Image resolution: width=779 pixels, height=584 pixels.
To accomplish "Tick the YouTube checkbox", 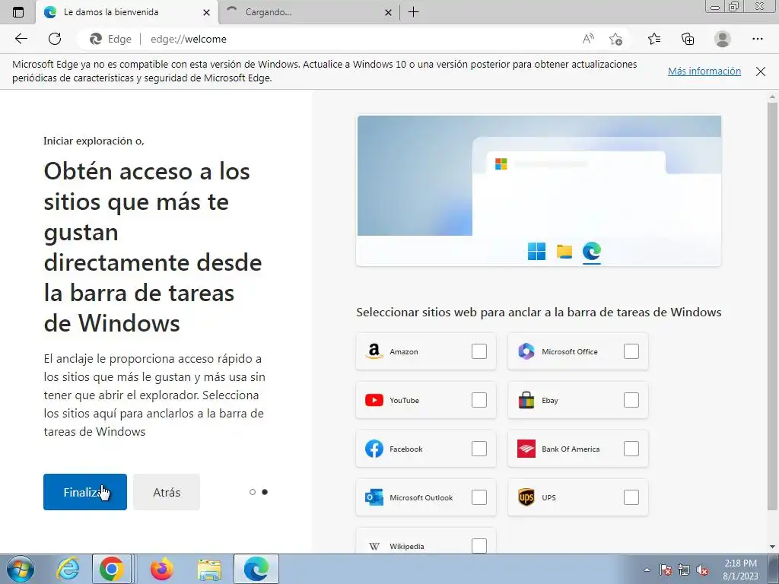I will click(479, 400).
